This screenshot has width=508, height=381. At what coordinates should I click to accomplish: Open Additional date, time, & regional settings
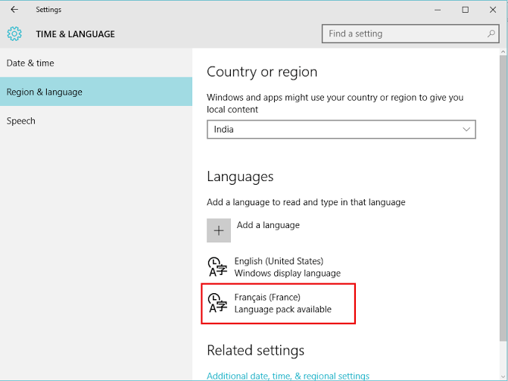[x=288, y=376]
